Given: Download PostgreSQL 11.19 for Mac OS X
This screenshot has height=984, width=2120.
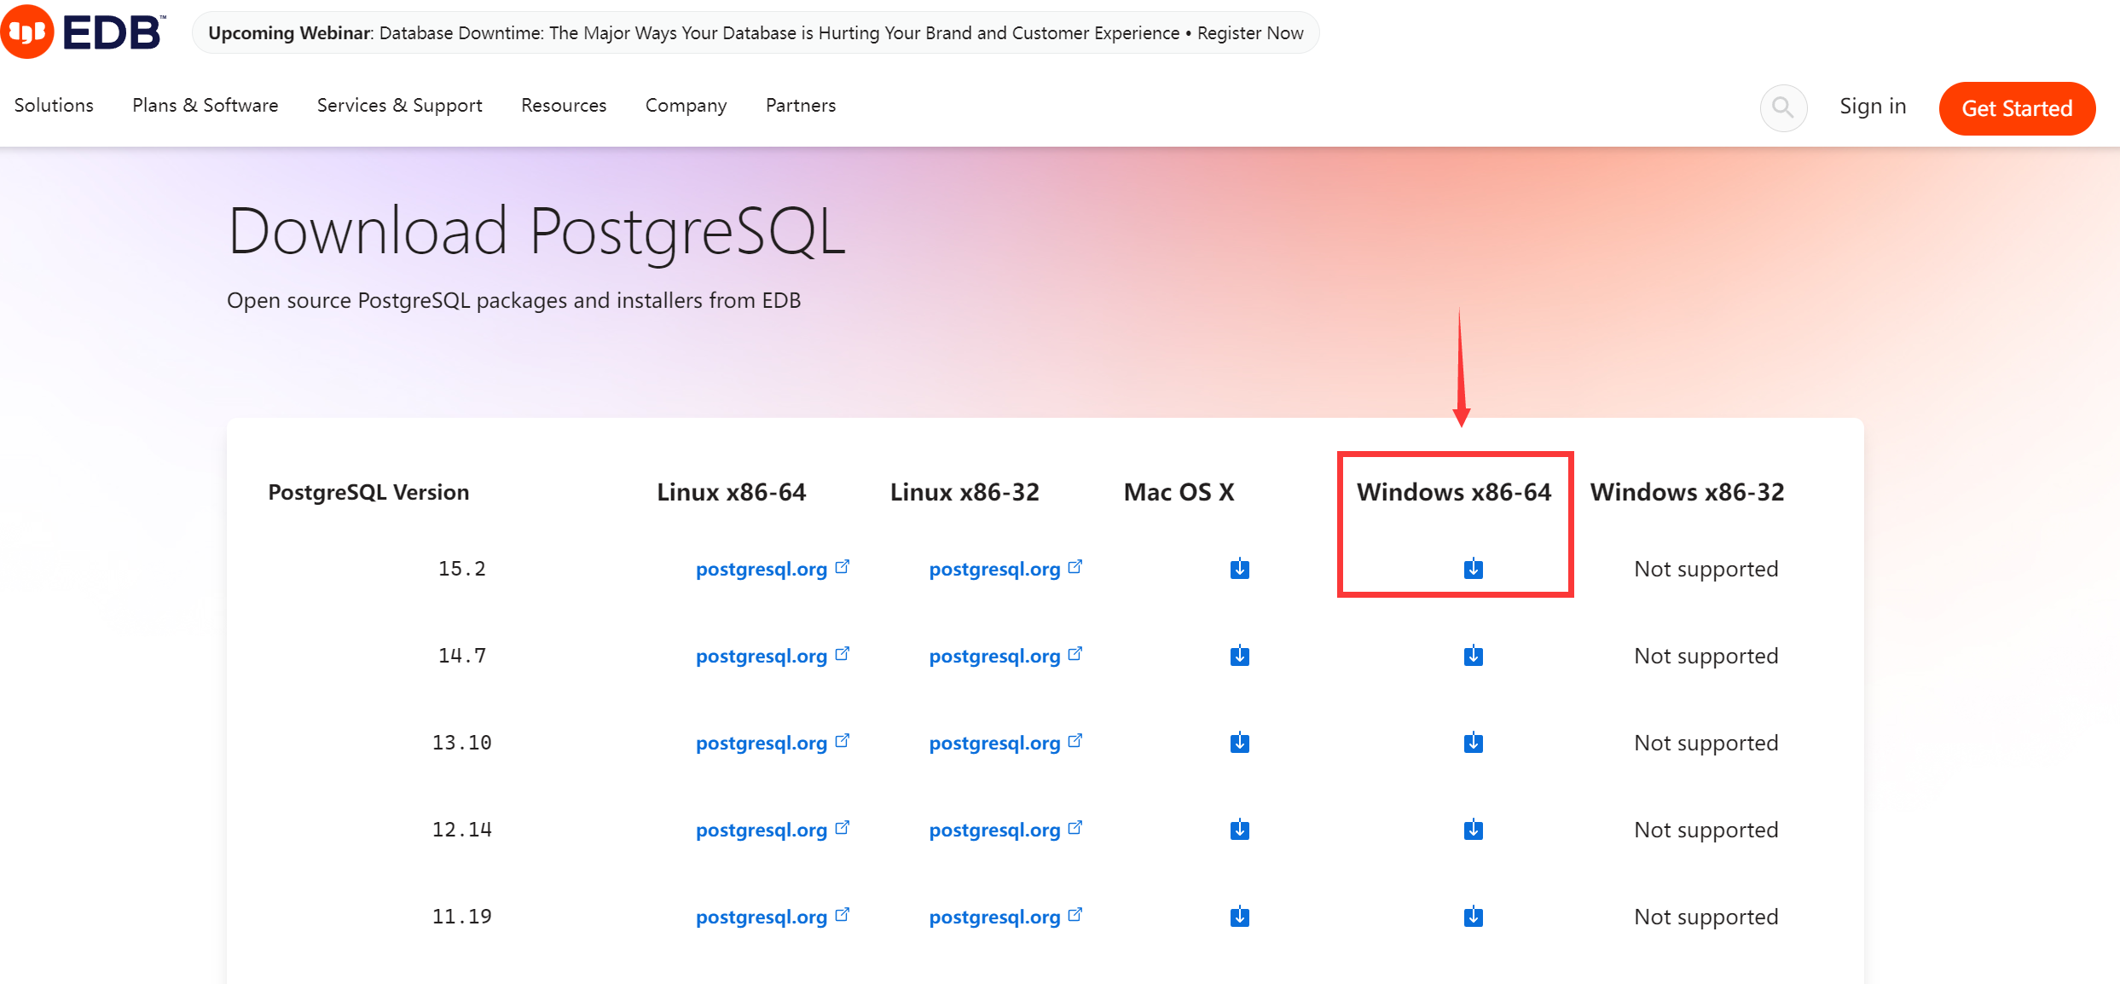Looking at the screenshot, I should 1240,917.
